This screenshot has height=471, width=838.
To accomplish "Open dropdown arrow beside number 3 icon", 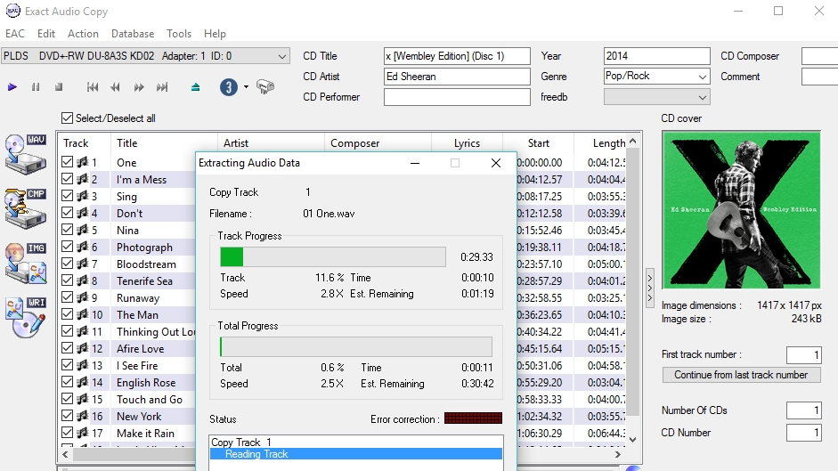I will pos(246,87).
